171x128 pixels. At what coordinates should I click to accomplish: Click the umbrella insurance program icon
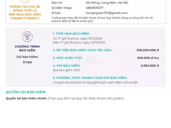(27, 37)
